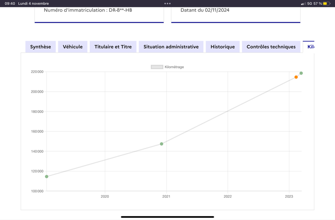
Task: Tap the cellular signal bars icon
Action: (303, 4)
